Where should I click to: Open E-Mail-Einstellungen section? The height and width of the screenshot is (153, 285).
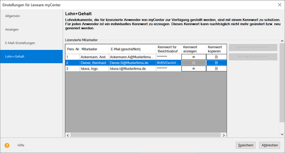click(x=20, y=43)
